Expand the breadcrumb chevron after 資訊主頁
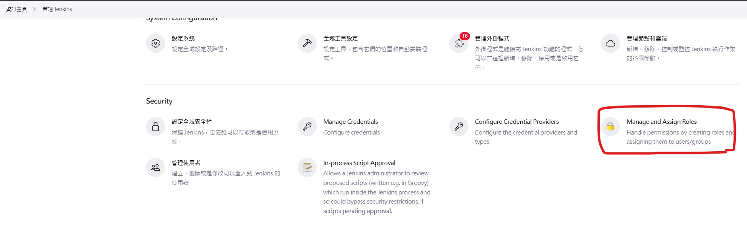The width and height of the screenshot is (747, 225). (x=35, y=9)
